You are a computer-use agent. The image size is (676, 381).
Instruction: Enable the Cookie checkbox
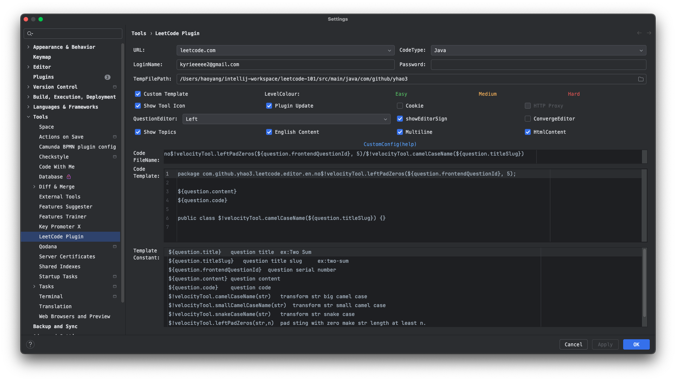coord(400,106)
